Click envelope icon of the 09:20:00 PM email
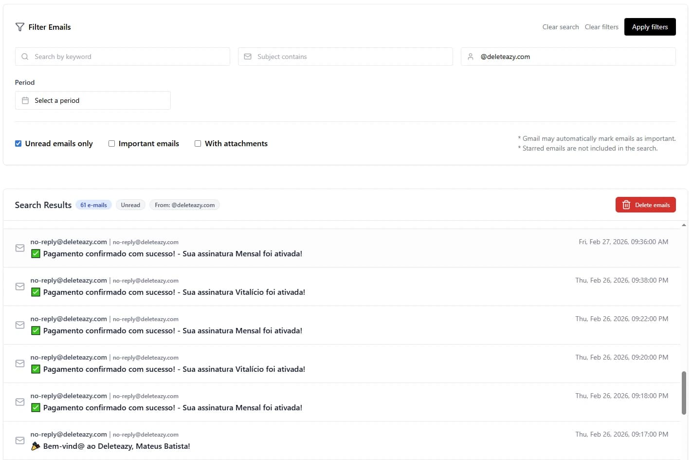Viewport: 692px width, 460px height. click(20, 364)
